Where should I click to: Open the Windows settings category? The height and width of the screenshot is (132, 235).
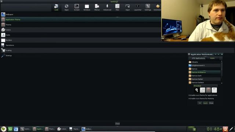tap(87, 7)
